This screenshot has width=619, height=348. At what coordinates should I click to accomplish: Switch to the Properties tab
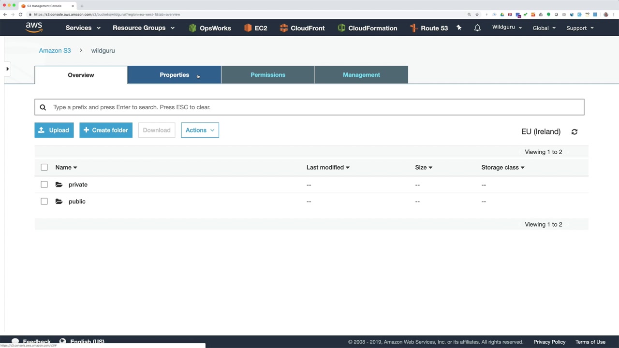click(x=174, y=75)
